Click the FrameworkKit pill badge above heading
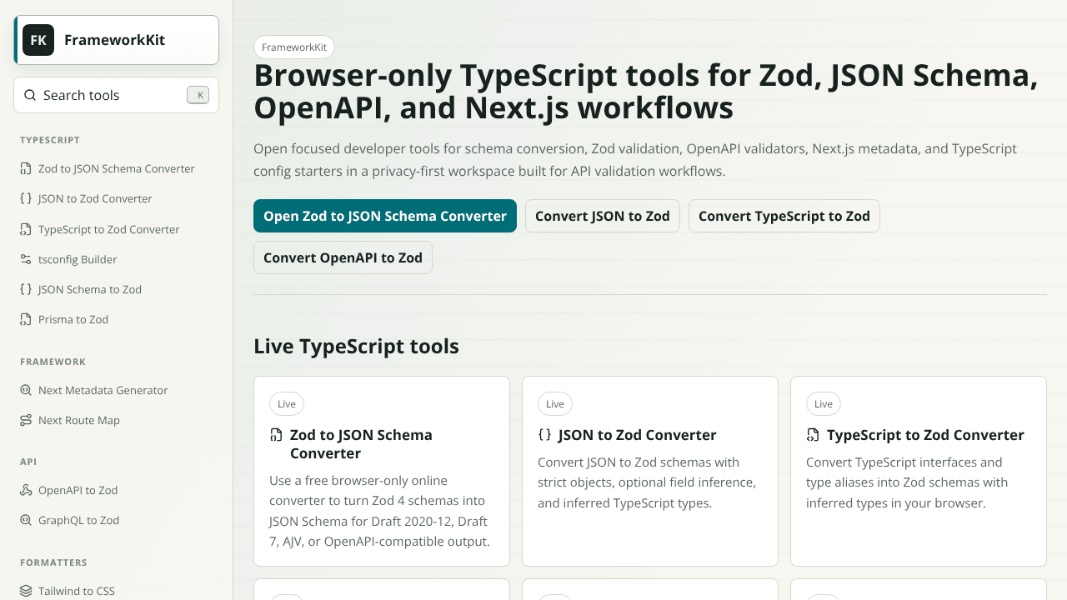The image size is (1067, 600). (x=294, y=47)
